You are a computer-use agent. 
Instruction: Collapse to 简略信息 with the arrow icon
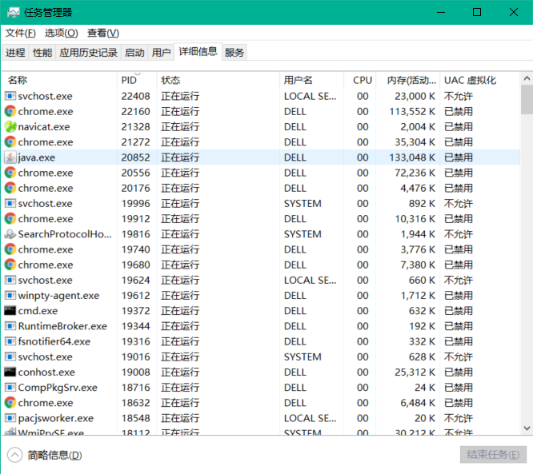point(14,455)
